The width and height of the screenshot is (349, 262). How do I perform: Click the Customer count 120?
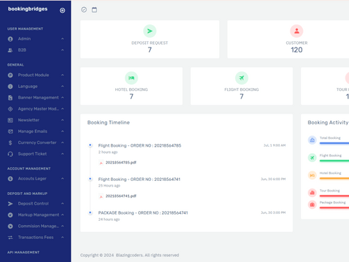click(297, 50)
